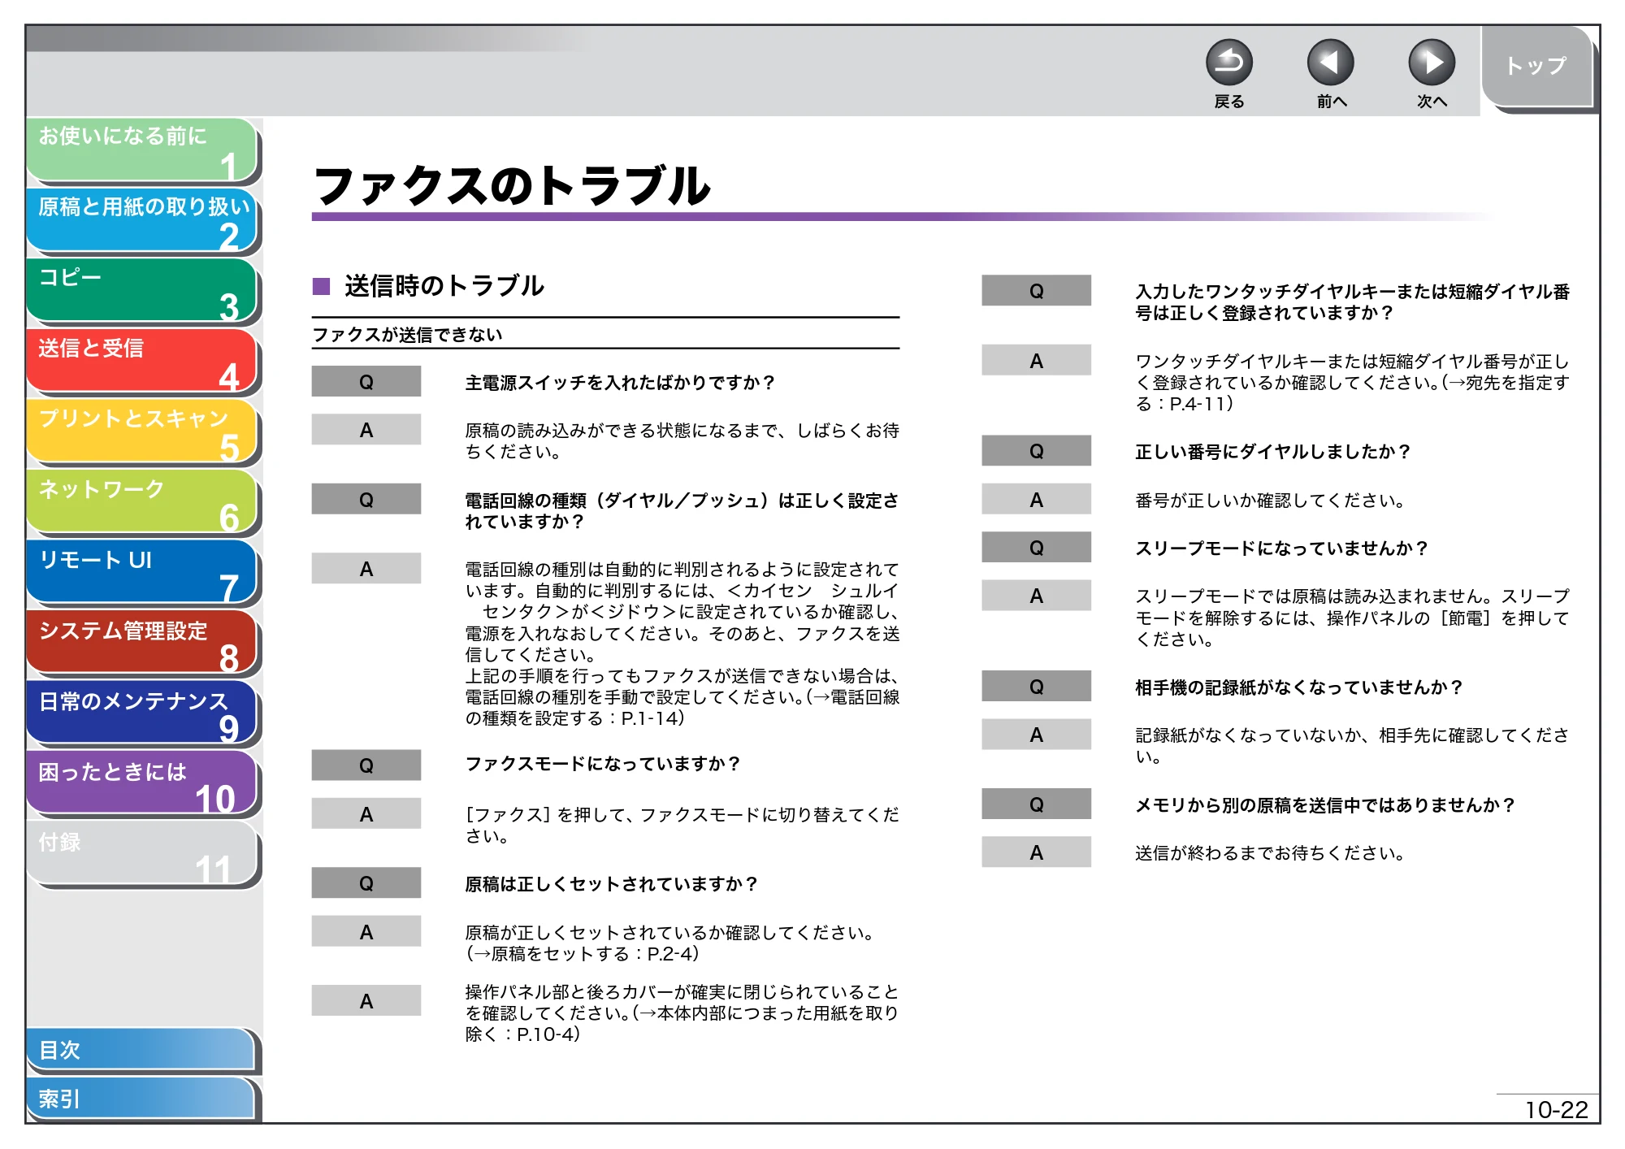Open the 目次 table of contents button
Viewport: 1625px width, 1149px height.
tap(141, 1050)
